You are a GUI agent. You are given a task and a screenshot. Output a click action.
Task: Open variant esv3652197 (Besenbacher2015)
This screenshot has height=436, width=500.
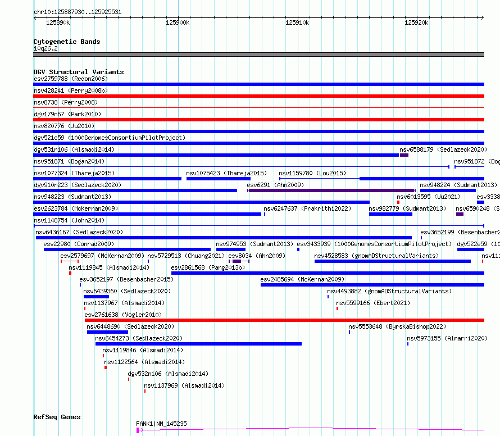tap(126, 279)
